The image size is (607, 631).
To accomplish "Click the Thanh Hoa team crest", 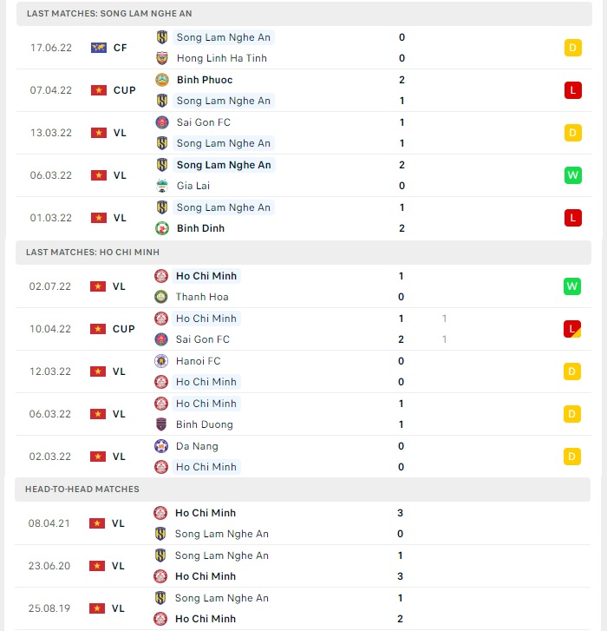I will click(x=161, y=297).
